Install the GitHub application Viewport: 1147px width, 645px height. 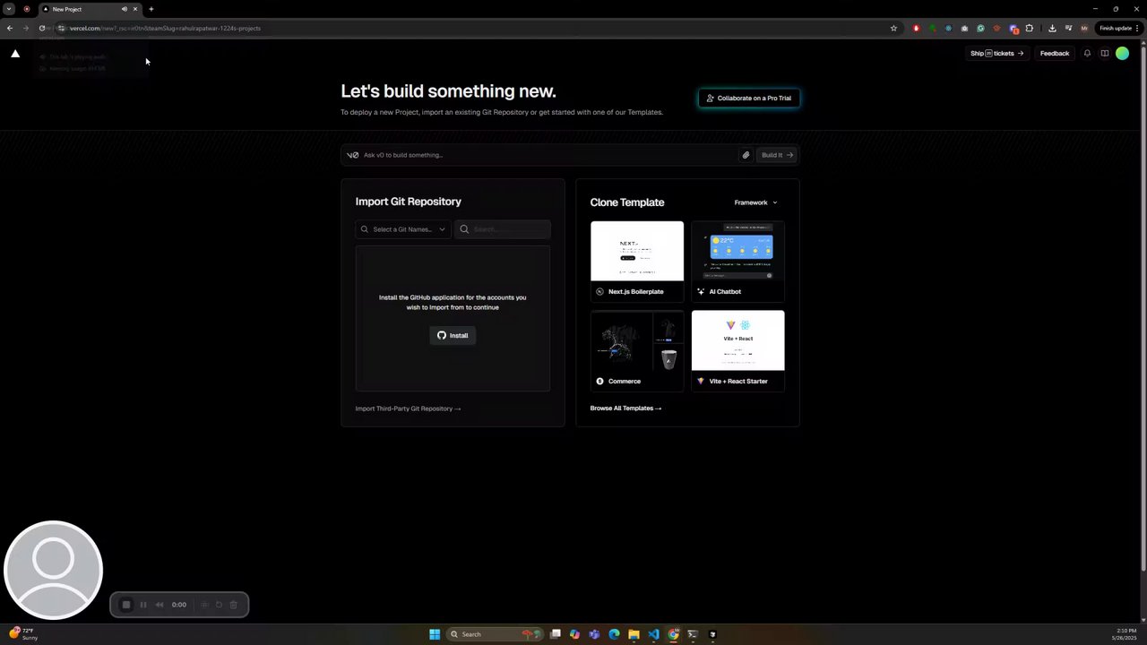[453, 335]
